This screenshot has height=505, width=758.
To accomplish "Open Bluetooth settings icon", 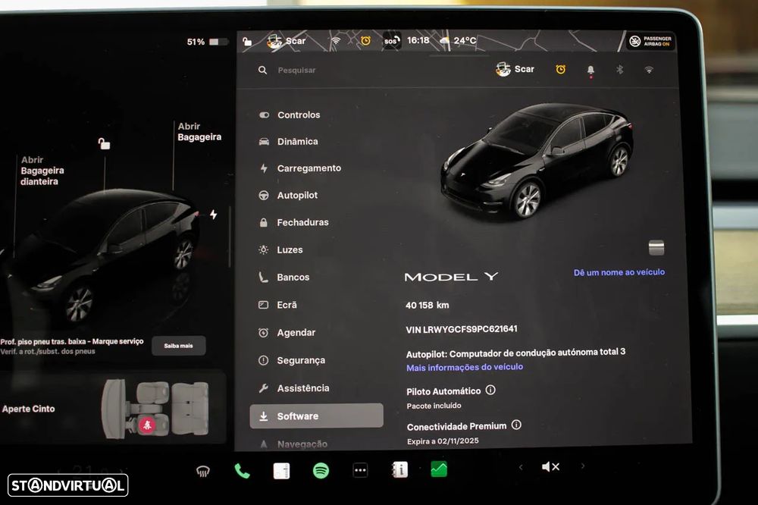I will click(x=620, y=70).
